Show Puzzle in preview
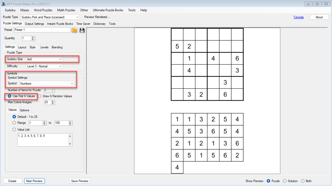 click(268, 181)
